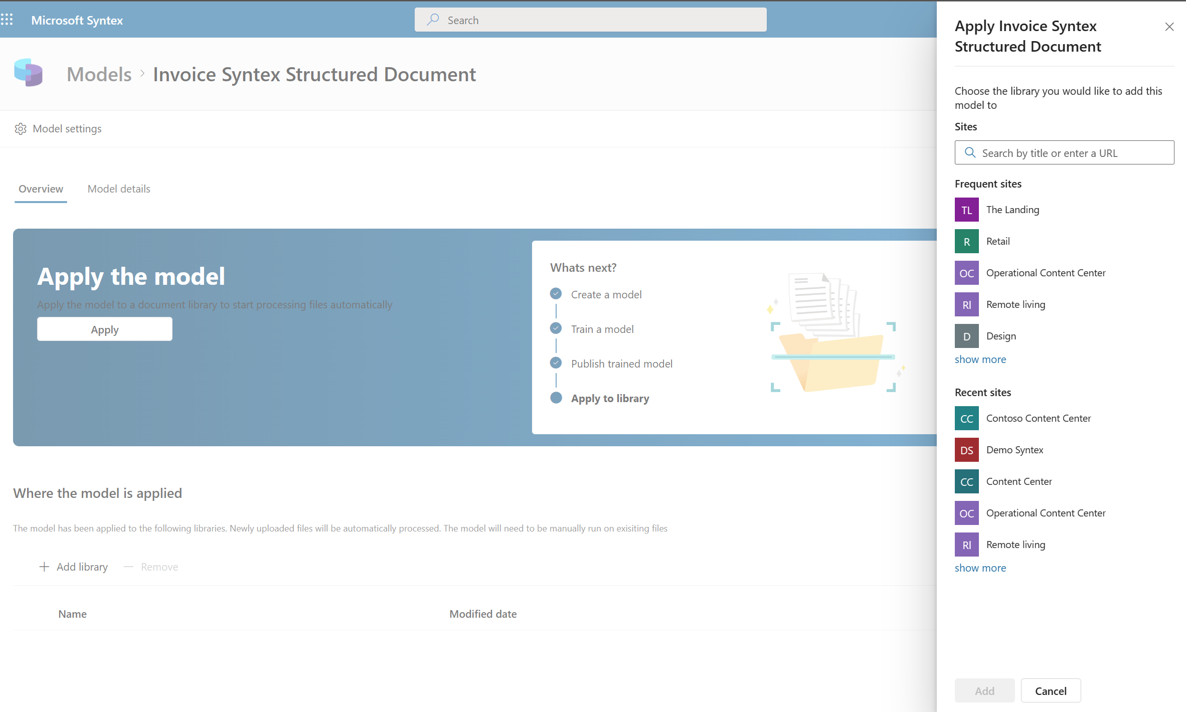Screen dimensions: 1186x712
Task: Click the Demo Syntex site name
Action: coord(1014,450)
